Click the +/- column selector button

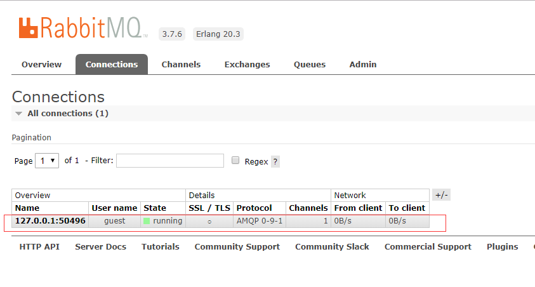[441, 195]
